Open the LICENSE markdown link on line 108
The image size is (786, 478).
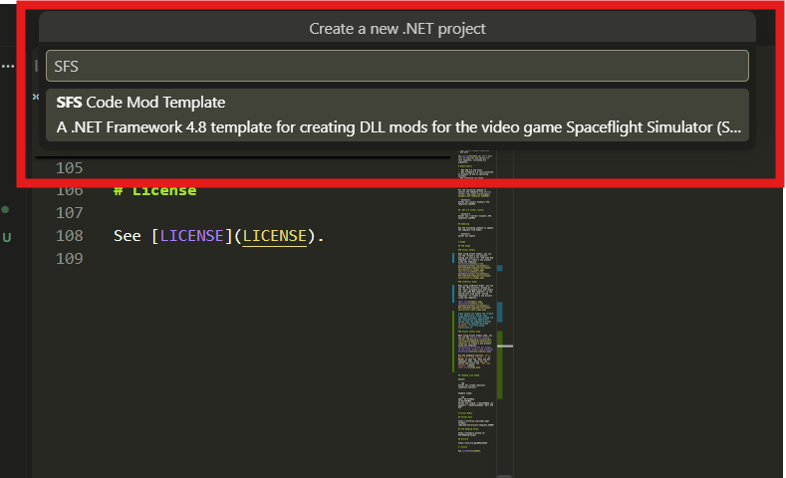[274, 236]
